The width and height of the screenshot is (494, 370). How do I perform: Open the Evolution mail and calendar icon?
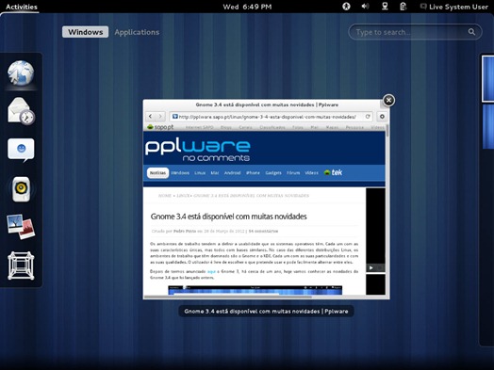tap(21, 111)
